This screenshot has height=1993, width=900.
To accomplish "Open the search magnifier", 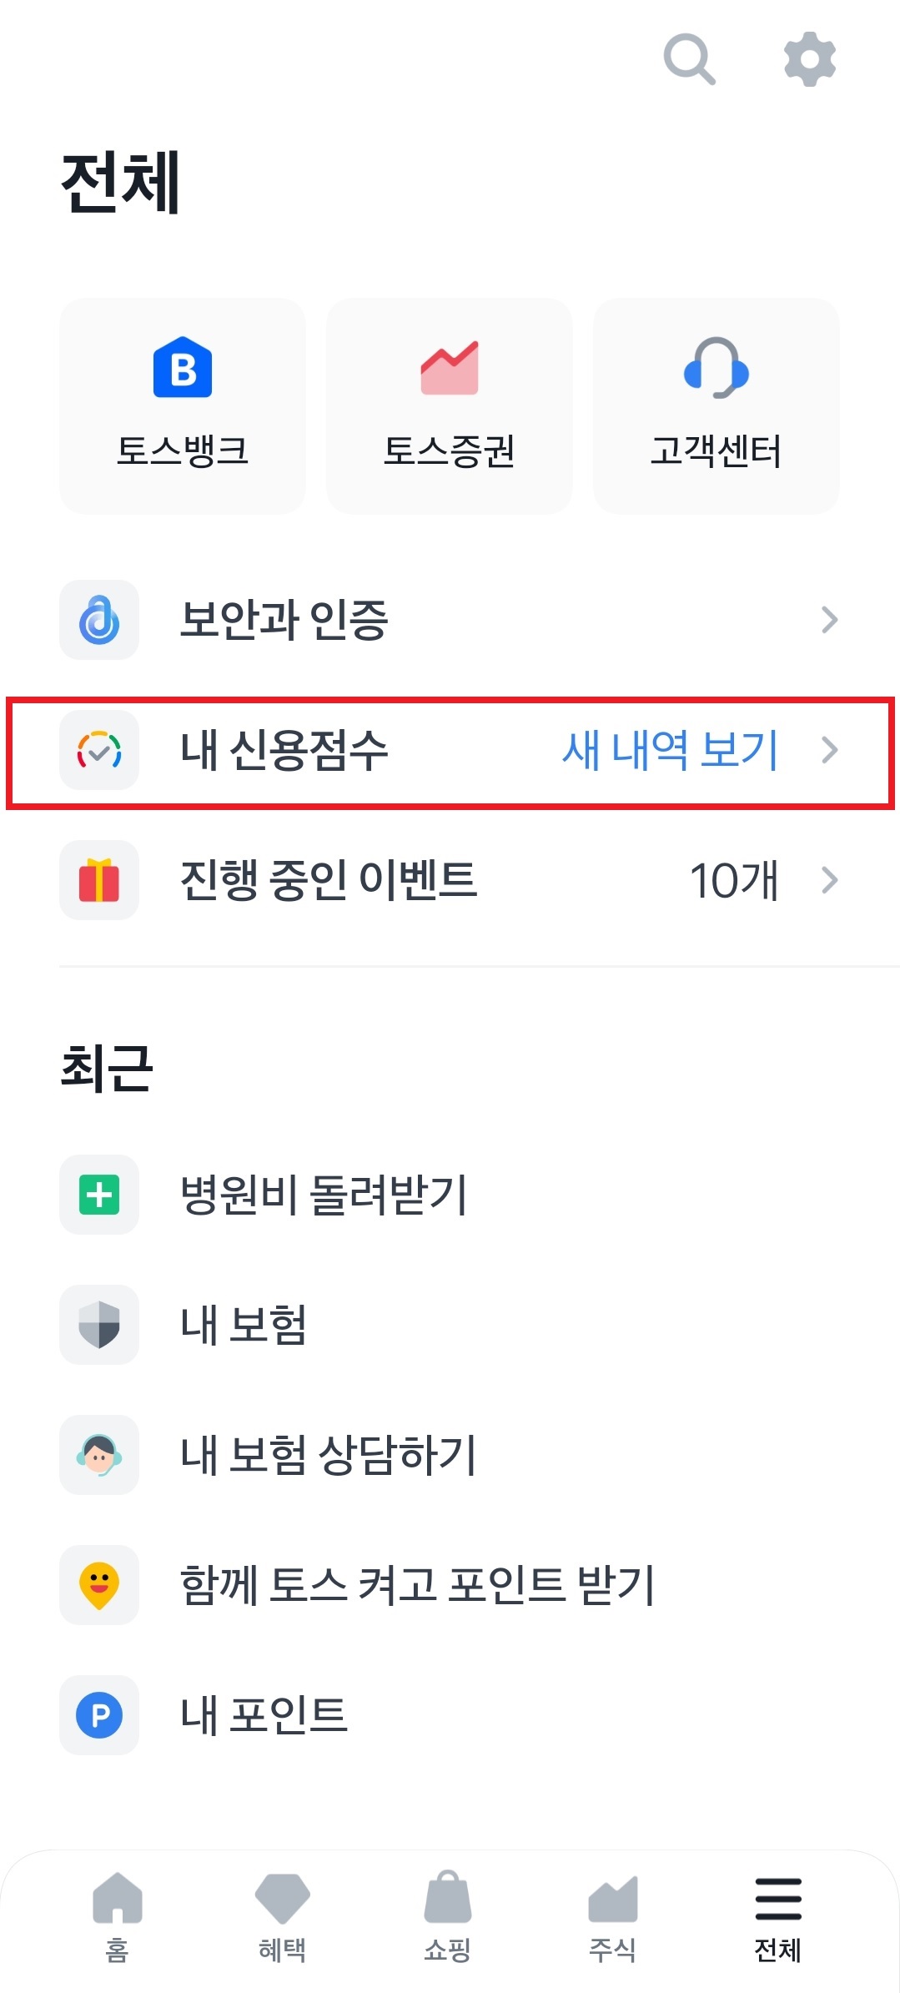I will tap(688, 57).
